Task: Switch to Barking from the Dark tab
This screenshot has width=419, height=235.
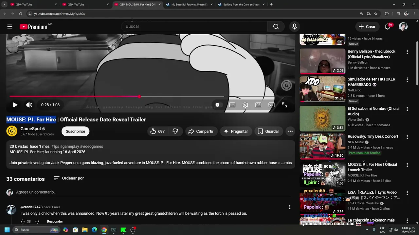Action: point(241,5)
